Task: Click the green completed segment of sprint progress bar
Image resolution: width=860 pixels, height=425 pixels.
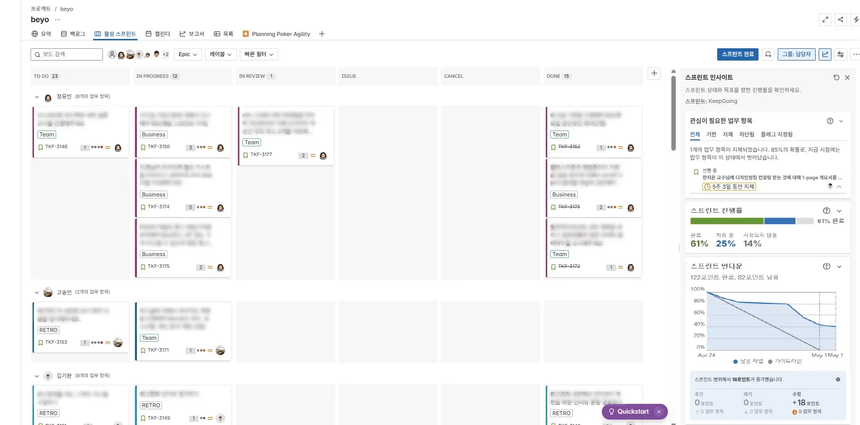Action: tap(727, 221)
